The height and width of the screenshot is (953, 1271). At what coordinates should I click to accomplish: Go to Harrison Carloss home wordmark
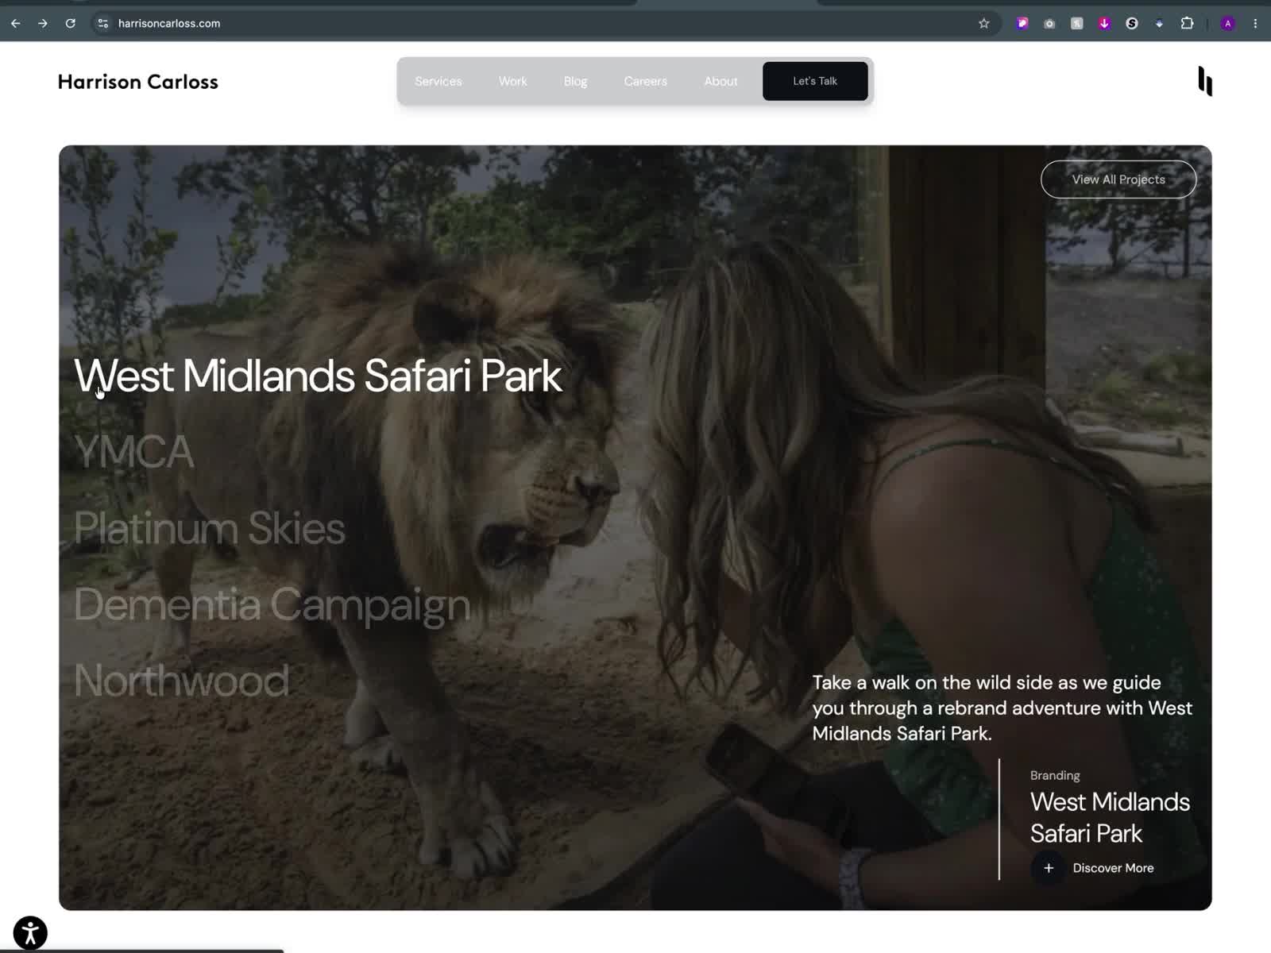[x=138, y=82]
